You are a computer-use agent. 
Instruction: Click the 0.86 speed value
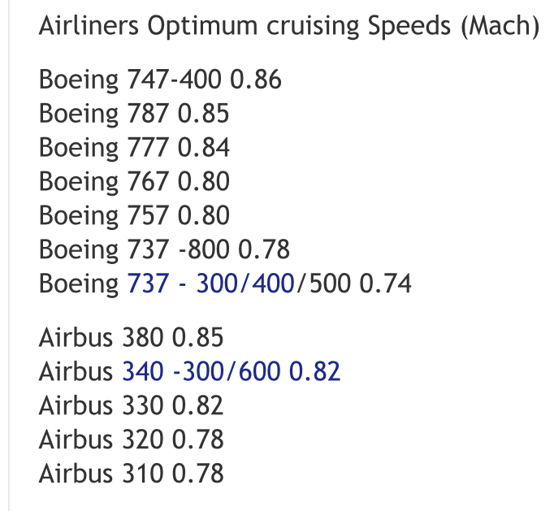(x=256, y=80)
